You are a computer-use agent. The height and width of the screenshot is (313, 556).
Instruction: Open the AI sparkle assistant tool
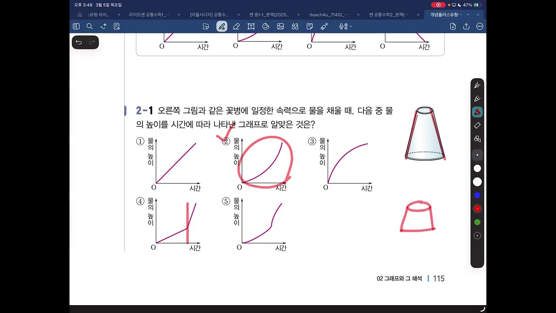coord(103,27)
